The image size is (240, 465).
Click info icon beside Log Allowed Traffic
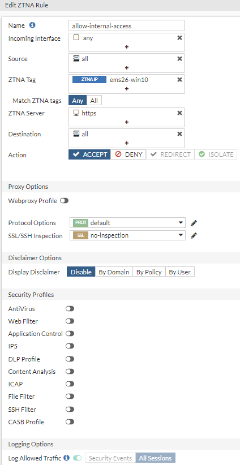tap(67, 458)
